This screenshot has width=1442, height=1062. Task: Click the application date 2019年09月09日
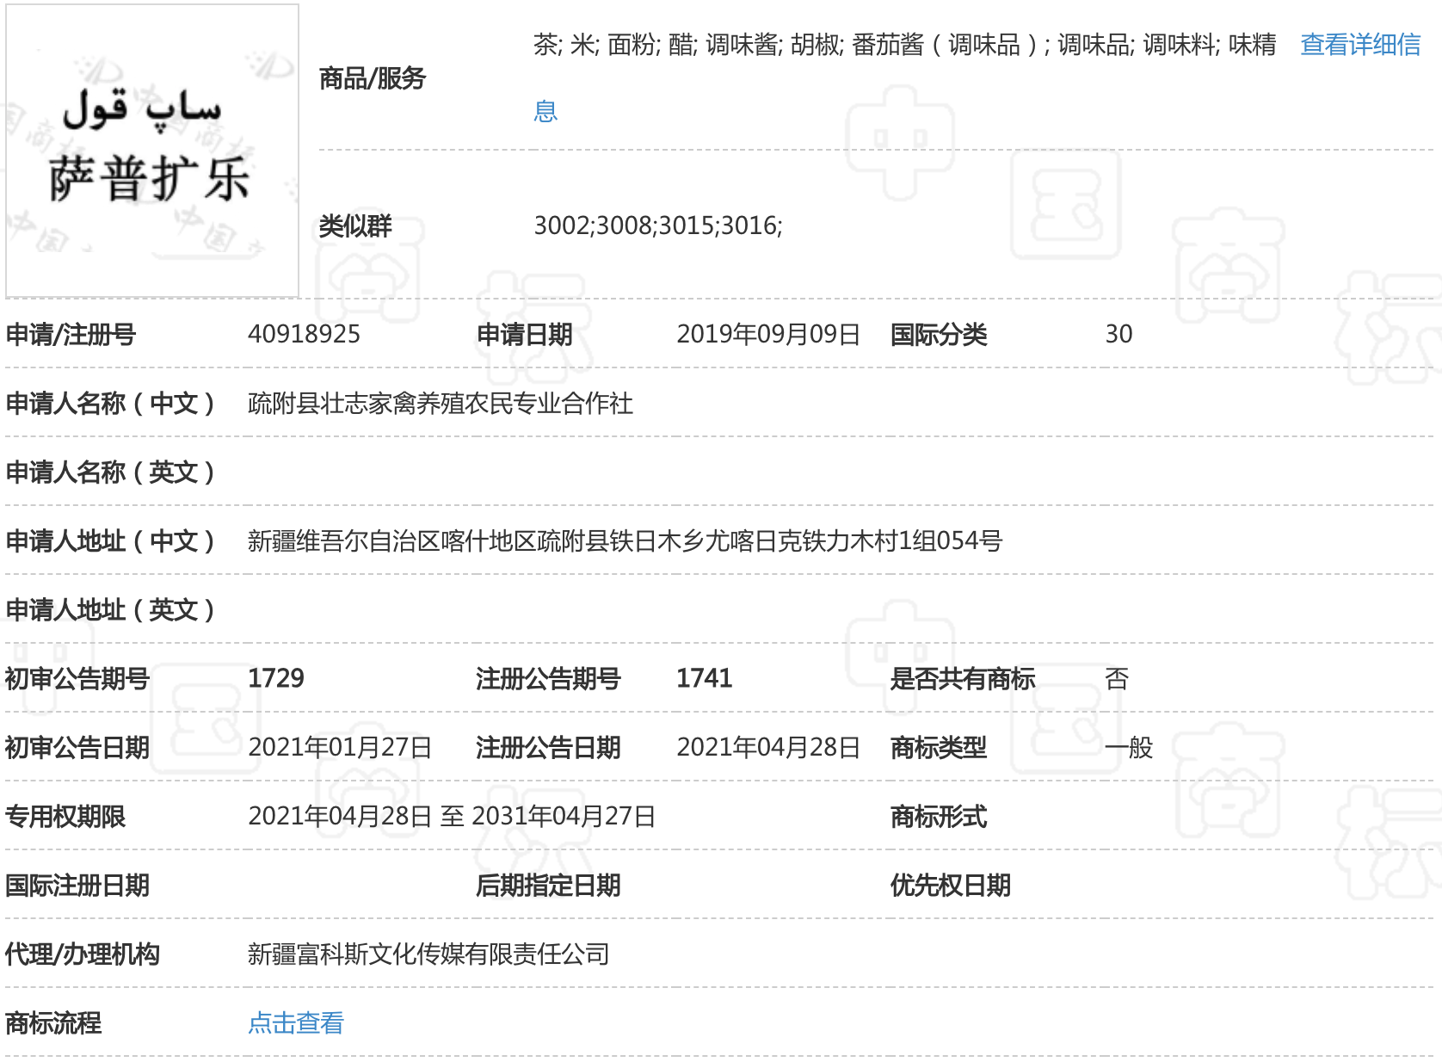click(x=767, y=334)
